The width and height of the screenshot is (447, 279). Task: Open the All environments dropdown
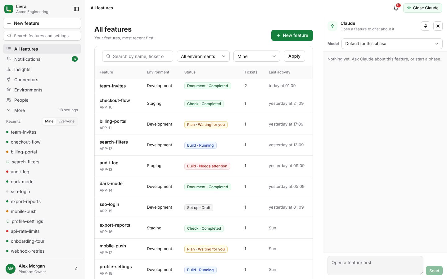pos(203,56)
